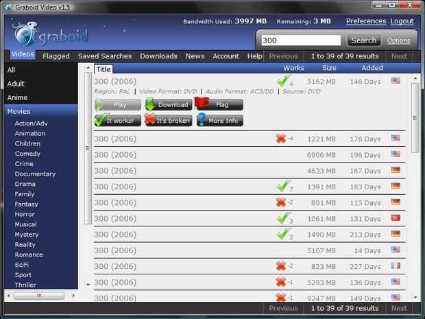The width and height of the screenshot is (425, 319).
Task: Click the red X on the 823 MB row
Action: [x=281, y=266]
